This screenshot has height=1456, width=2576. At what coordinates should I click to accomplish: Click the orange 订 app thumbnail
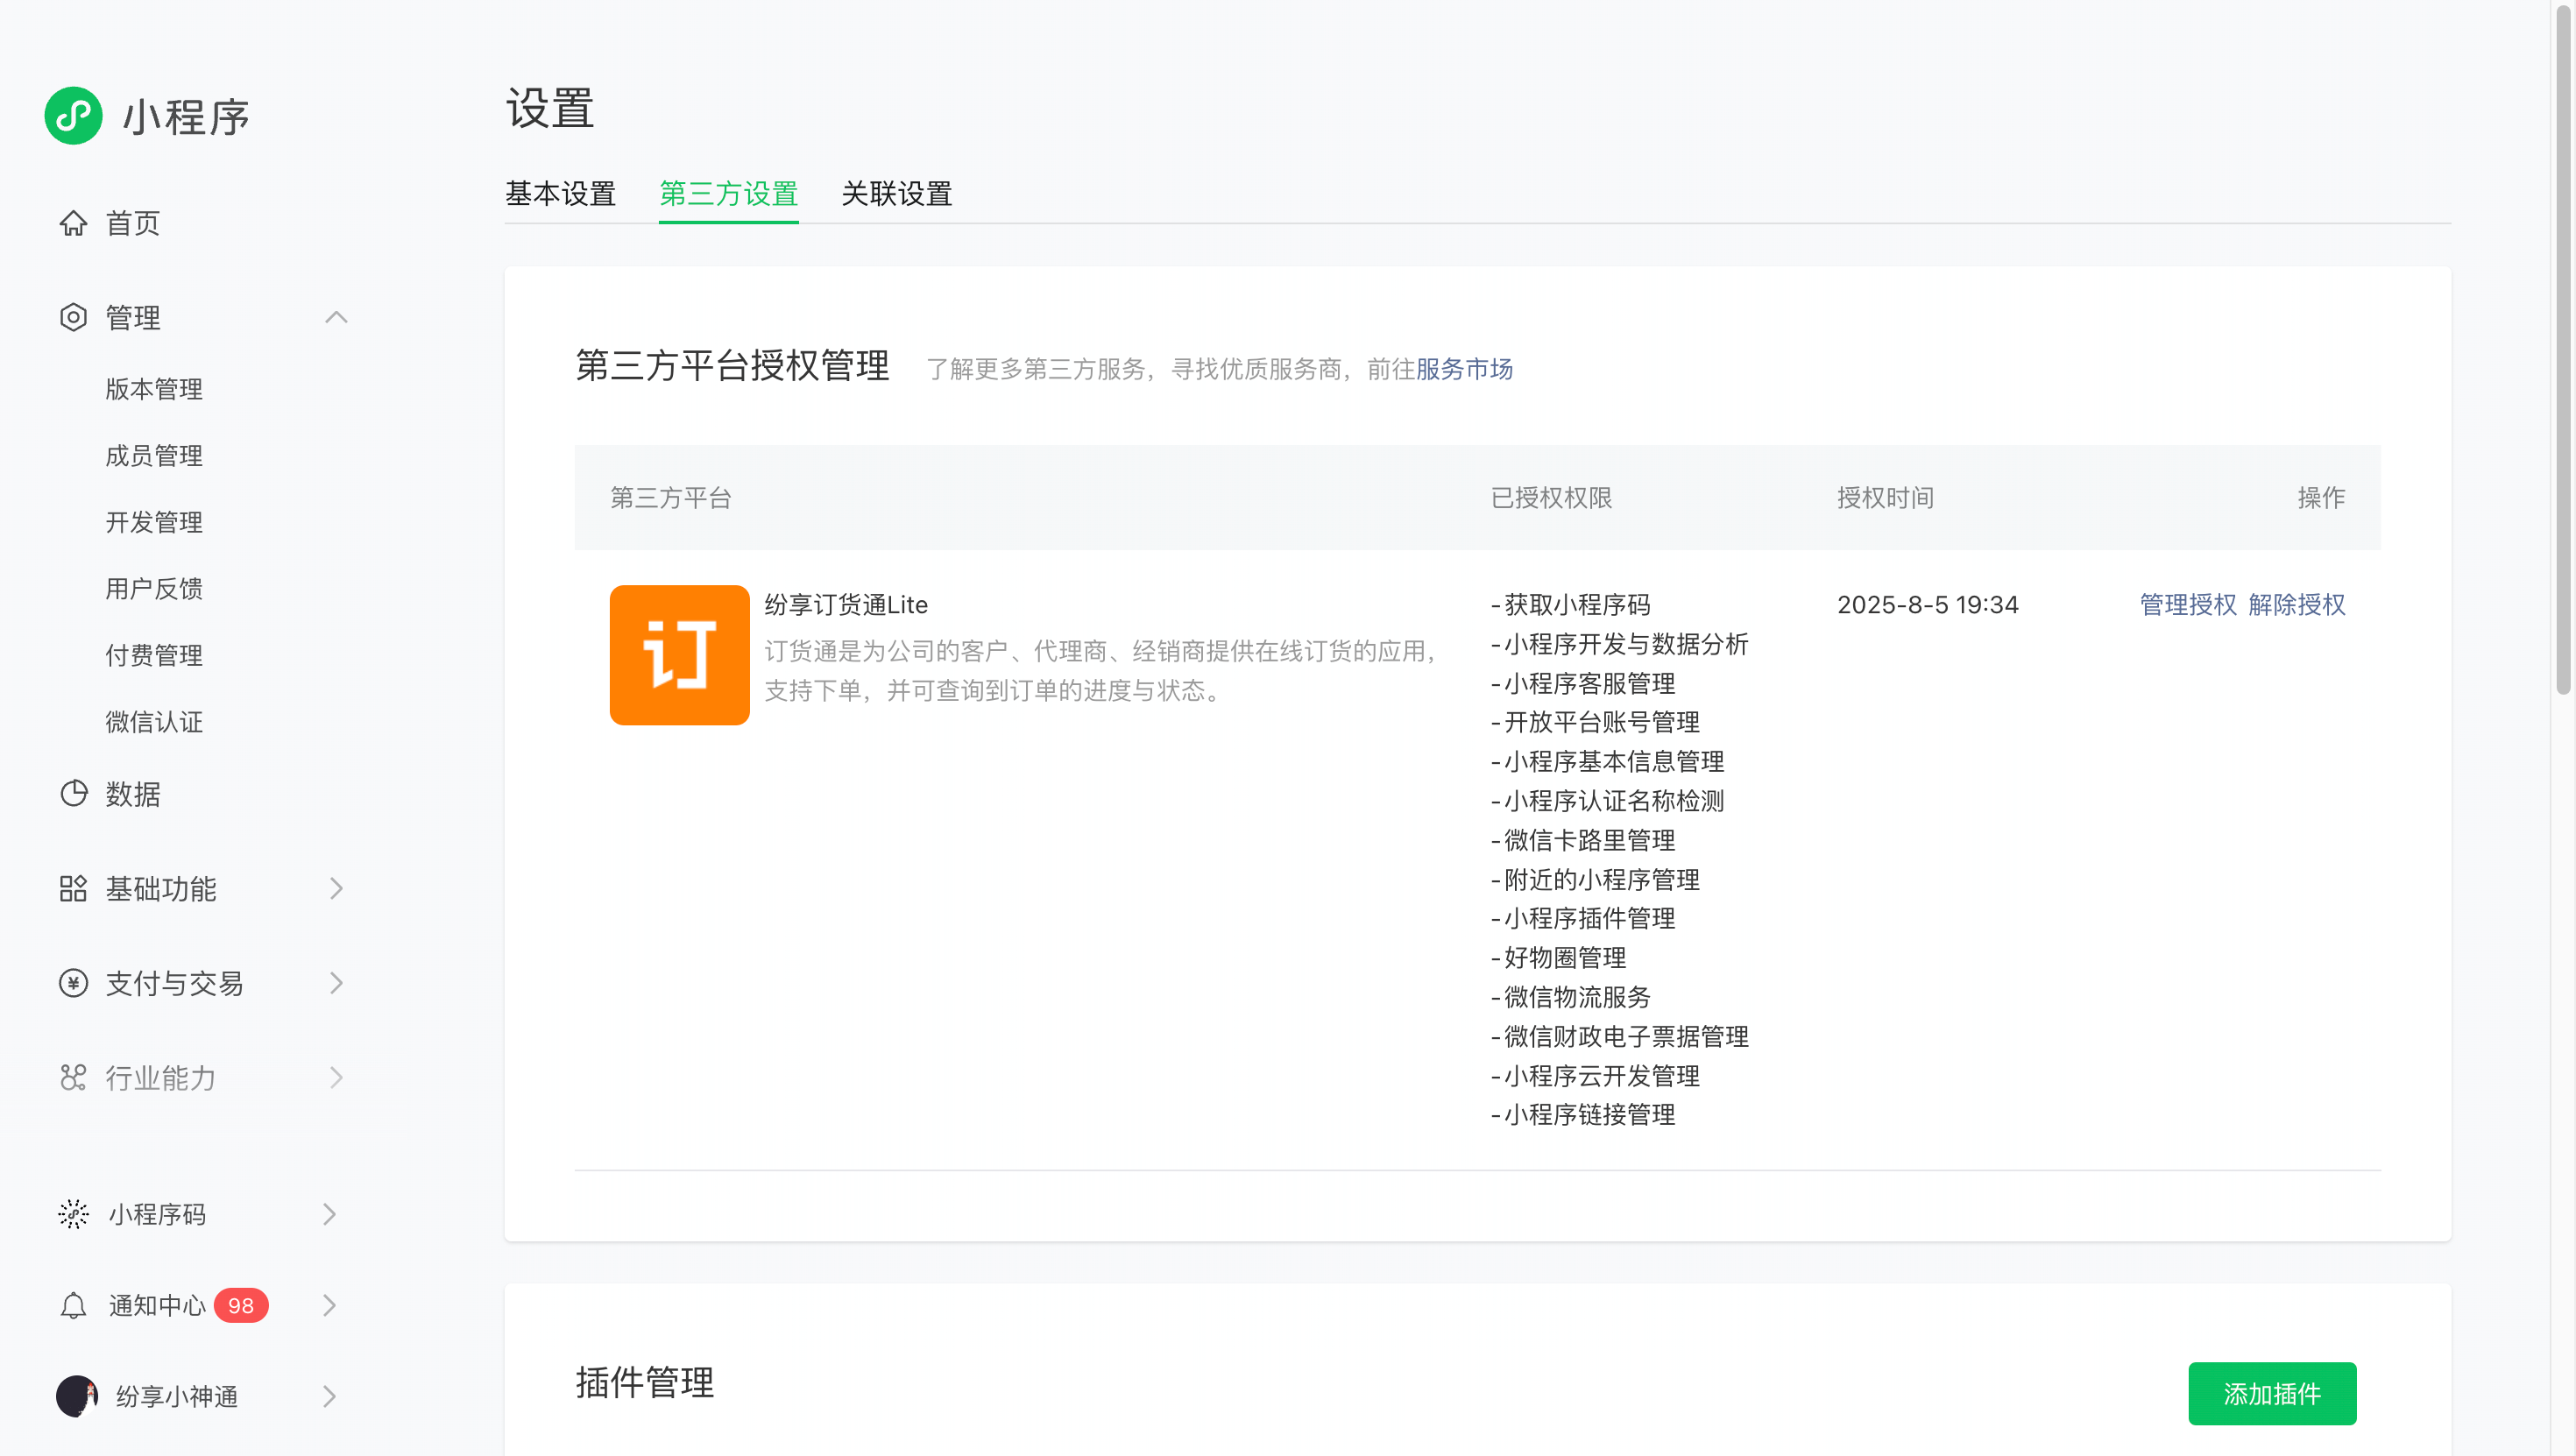[679, 655]
